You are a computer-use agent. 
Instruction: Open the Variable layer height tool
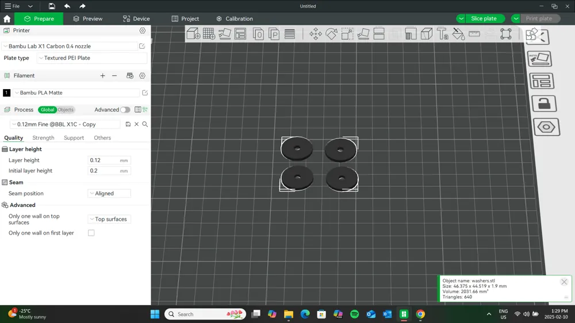pos(290,34)
